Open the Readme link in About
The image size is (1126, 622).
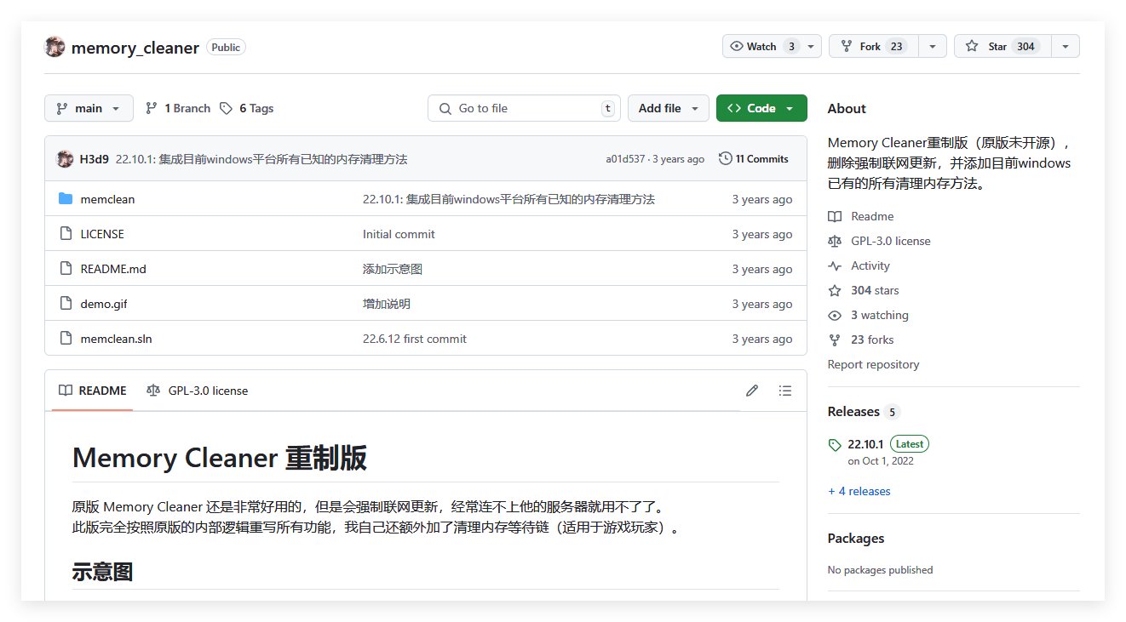coord(861,216)
